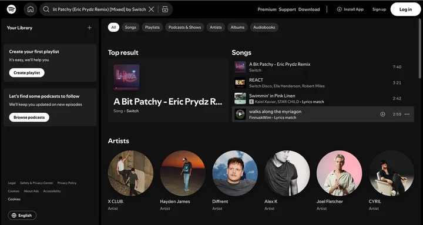Filter results by Podcasts & Shows

pyautogui.click(x=184, y=27)
